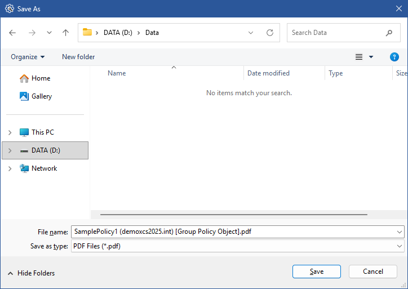
Task: Open the Organize menu
Action: 28,57
